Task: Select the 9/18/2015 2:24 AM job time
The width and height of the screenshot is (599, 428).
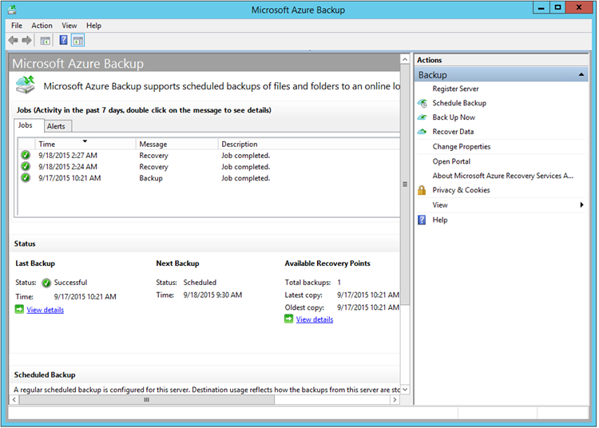Action: (68, 167)
